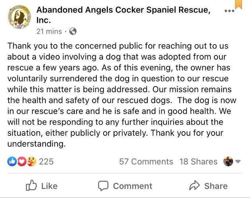Screen dimensions: 250x198
Task: View the 225 reactions count
Action: [46, 162]
